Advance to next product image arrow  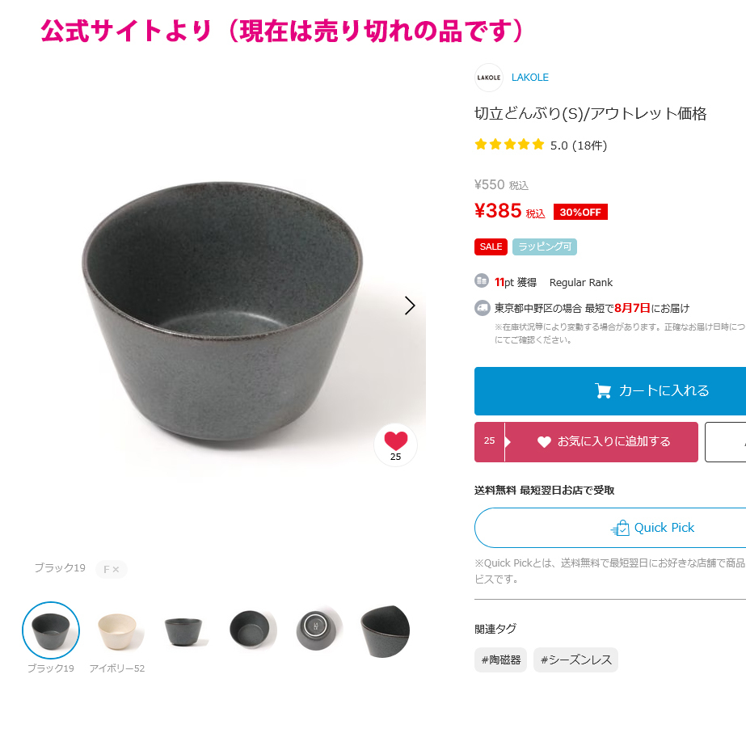click(410, 306)
